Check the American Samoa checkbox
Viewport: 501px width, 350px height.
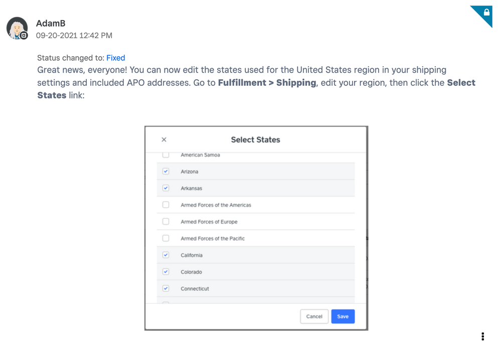click(x=166, y=155)
